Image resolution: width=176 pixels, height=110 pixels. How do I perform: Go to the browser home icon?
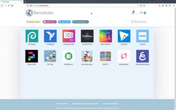pyautogui.click(x=12, y=5)
